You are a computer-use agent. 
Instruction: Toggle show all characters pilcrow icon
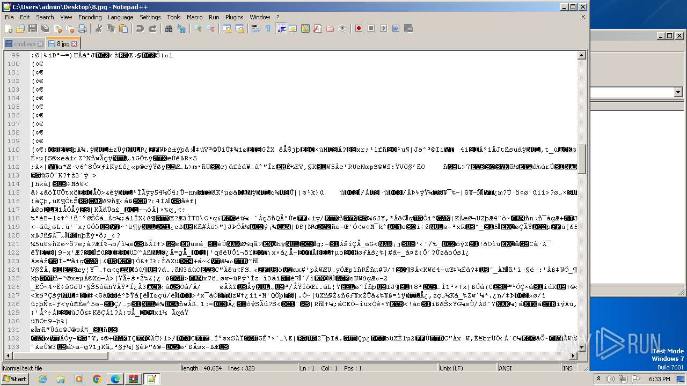click(x=268, y=28)
